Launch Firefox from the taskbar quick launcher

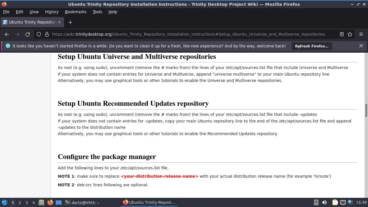[x=50, y=202]
